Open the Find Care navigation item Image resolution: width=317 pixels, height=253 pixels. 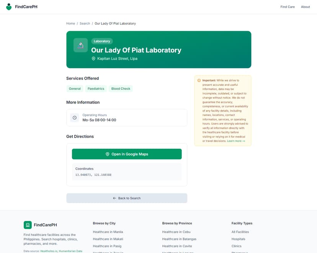[287, 7]
